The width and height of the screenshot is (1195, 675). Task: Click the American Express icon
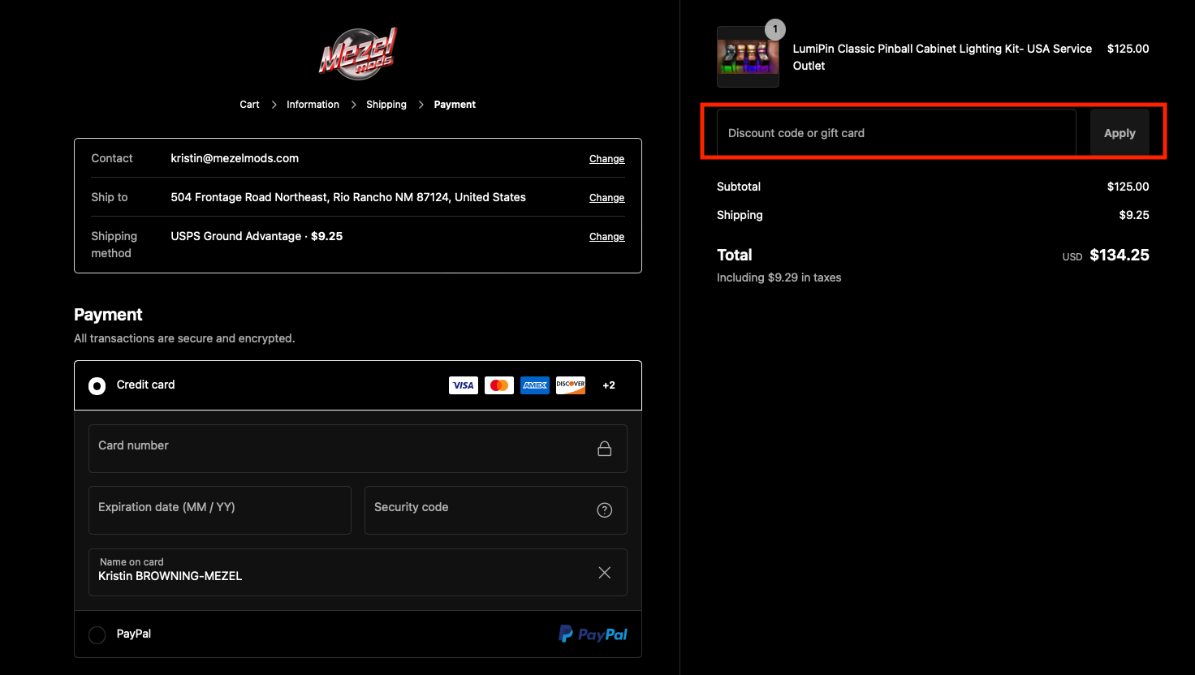tap(534, 385)
